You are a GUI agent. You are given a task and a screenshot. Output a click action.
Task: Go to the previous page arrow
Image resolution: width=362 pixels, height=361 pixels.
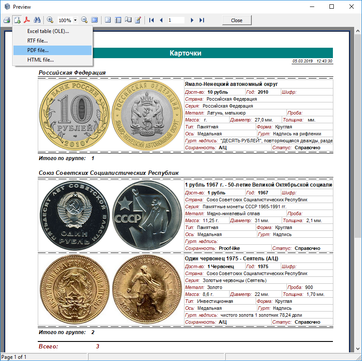pos(161,20)
